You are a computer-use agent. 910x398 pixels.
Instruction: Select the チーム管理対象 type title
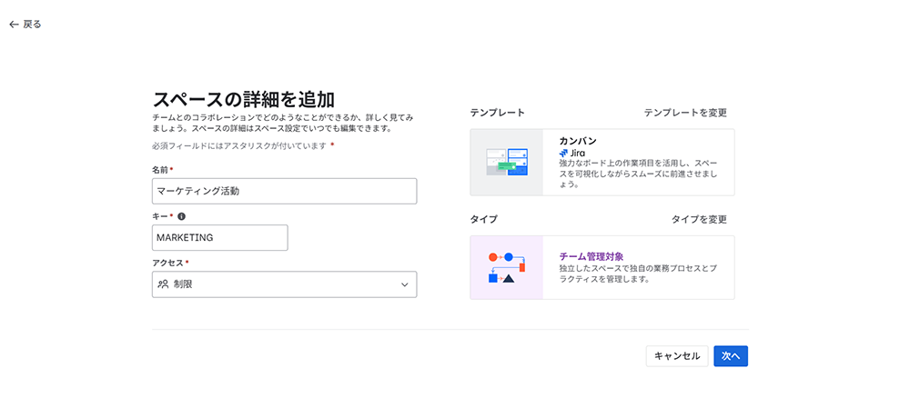pyautogui.click(x=591, y=256)
